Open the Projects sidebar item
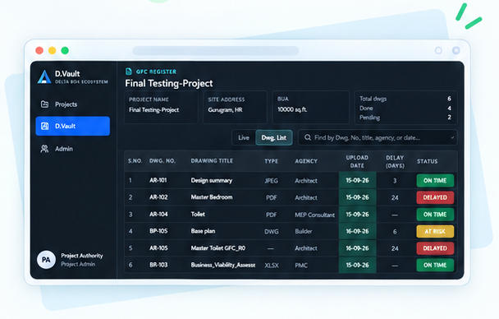499x319 pixels. point(72,104)
